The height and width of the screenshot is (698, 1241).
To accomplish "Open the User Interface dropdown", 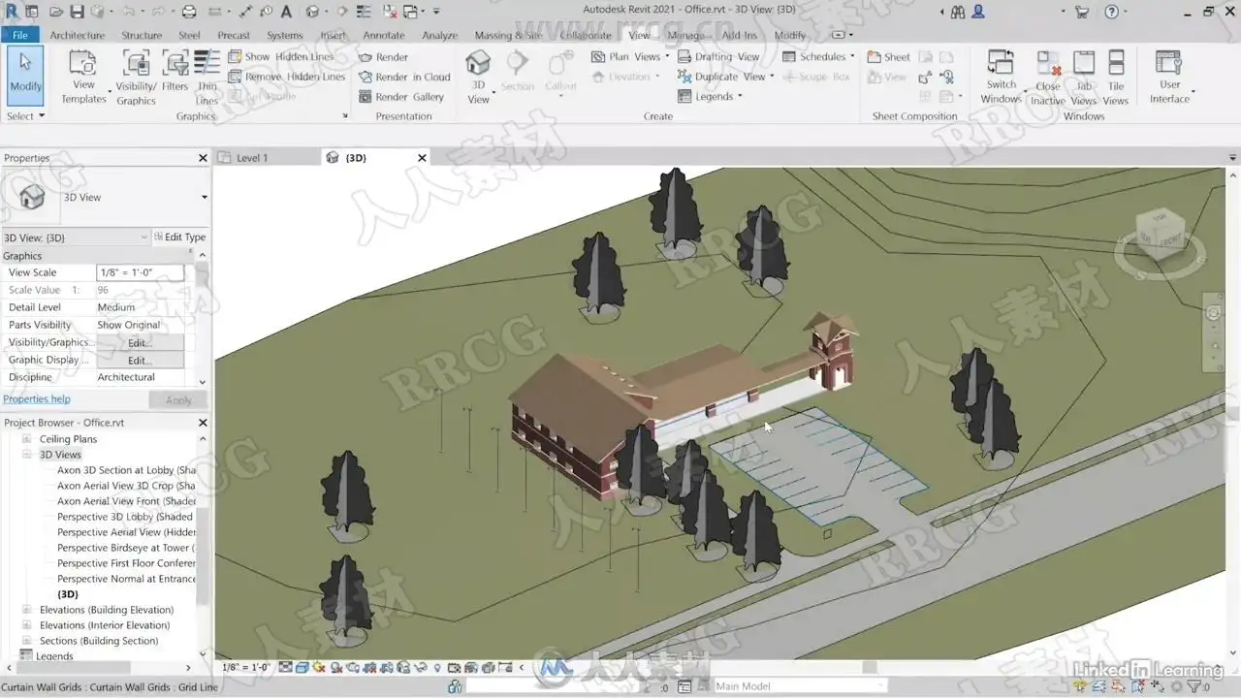I will click(x=1170, y=78).
